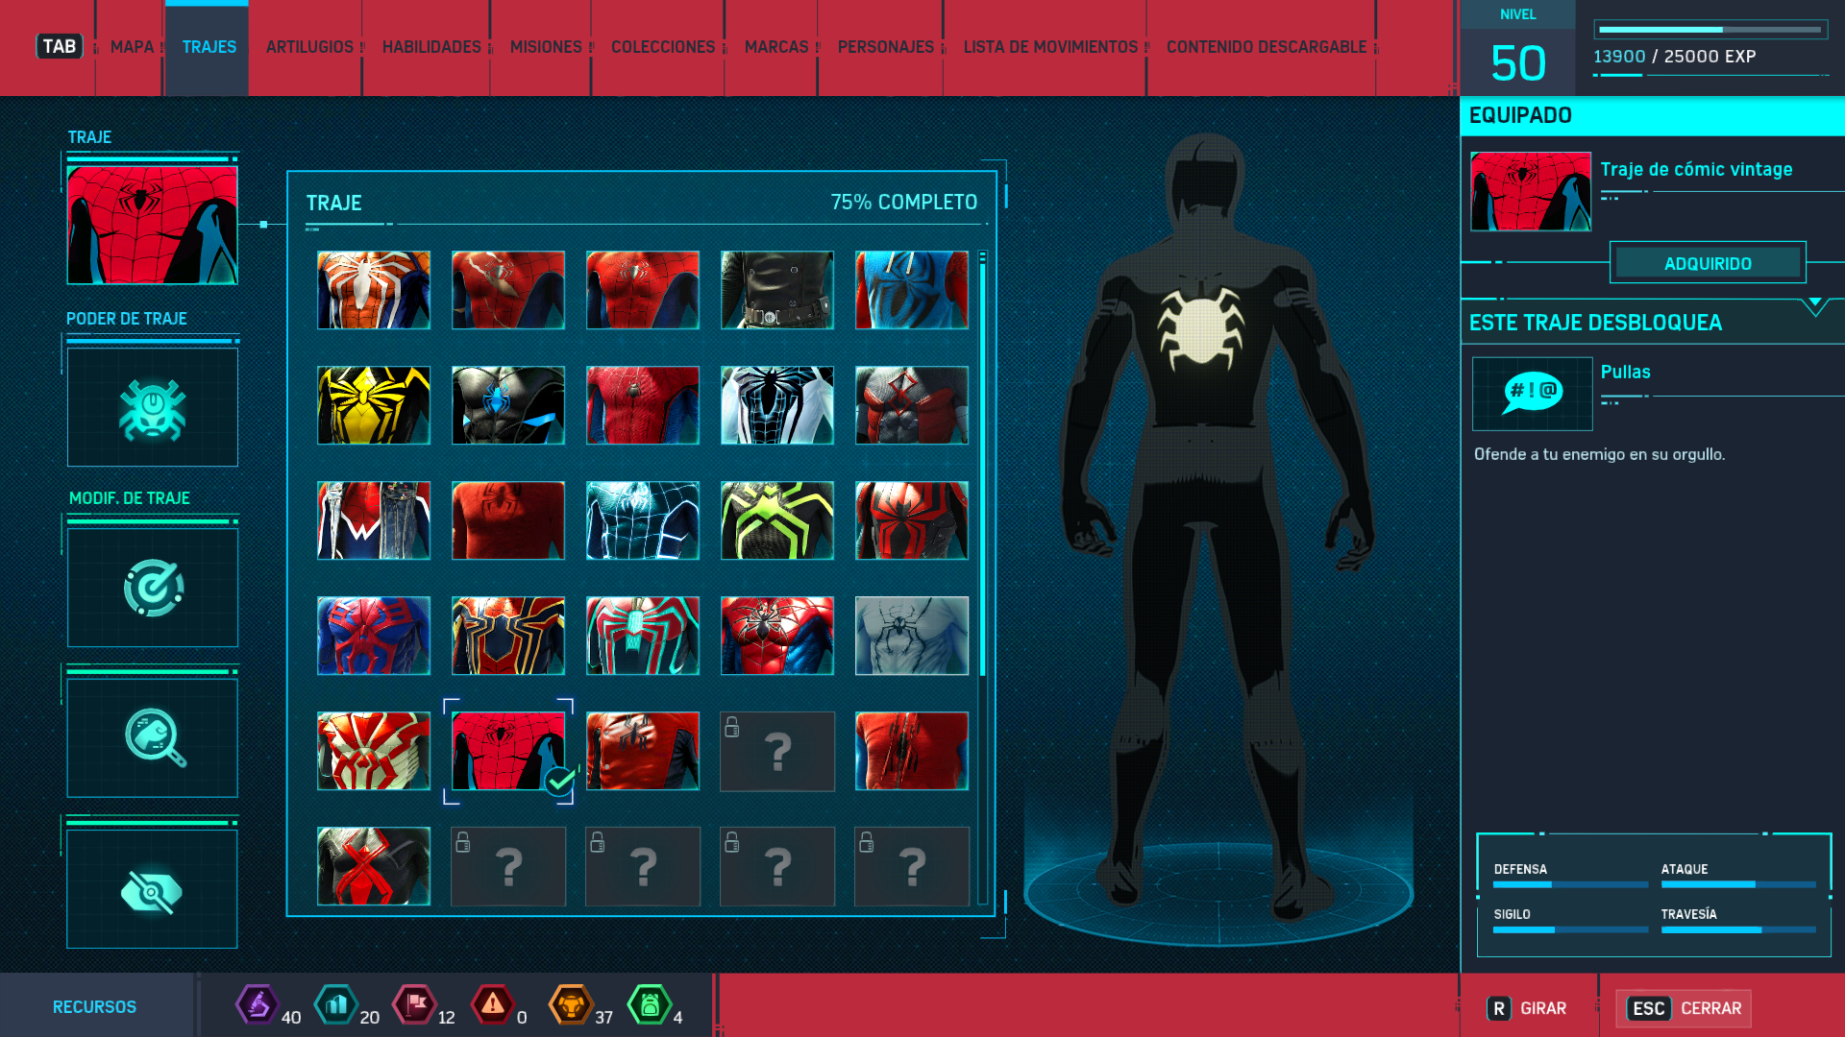Open the Misiones tab

coord(545,47)
